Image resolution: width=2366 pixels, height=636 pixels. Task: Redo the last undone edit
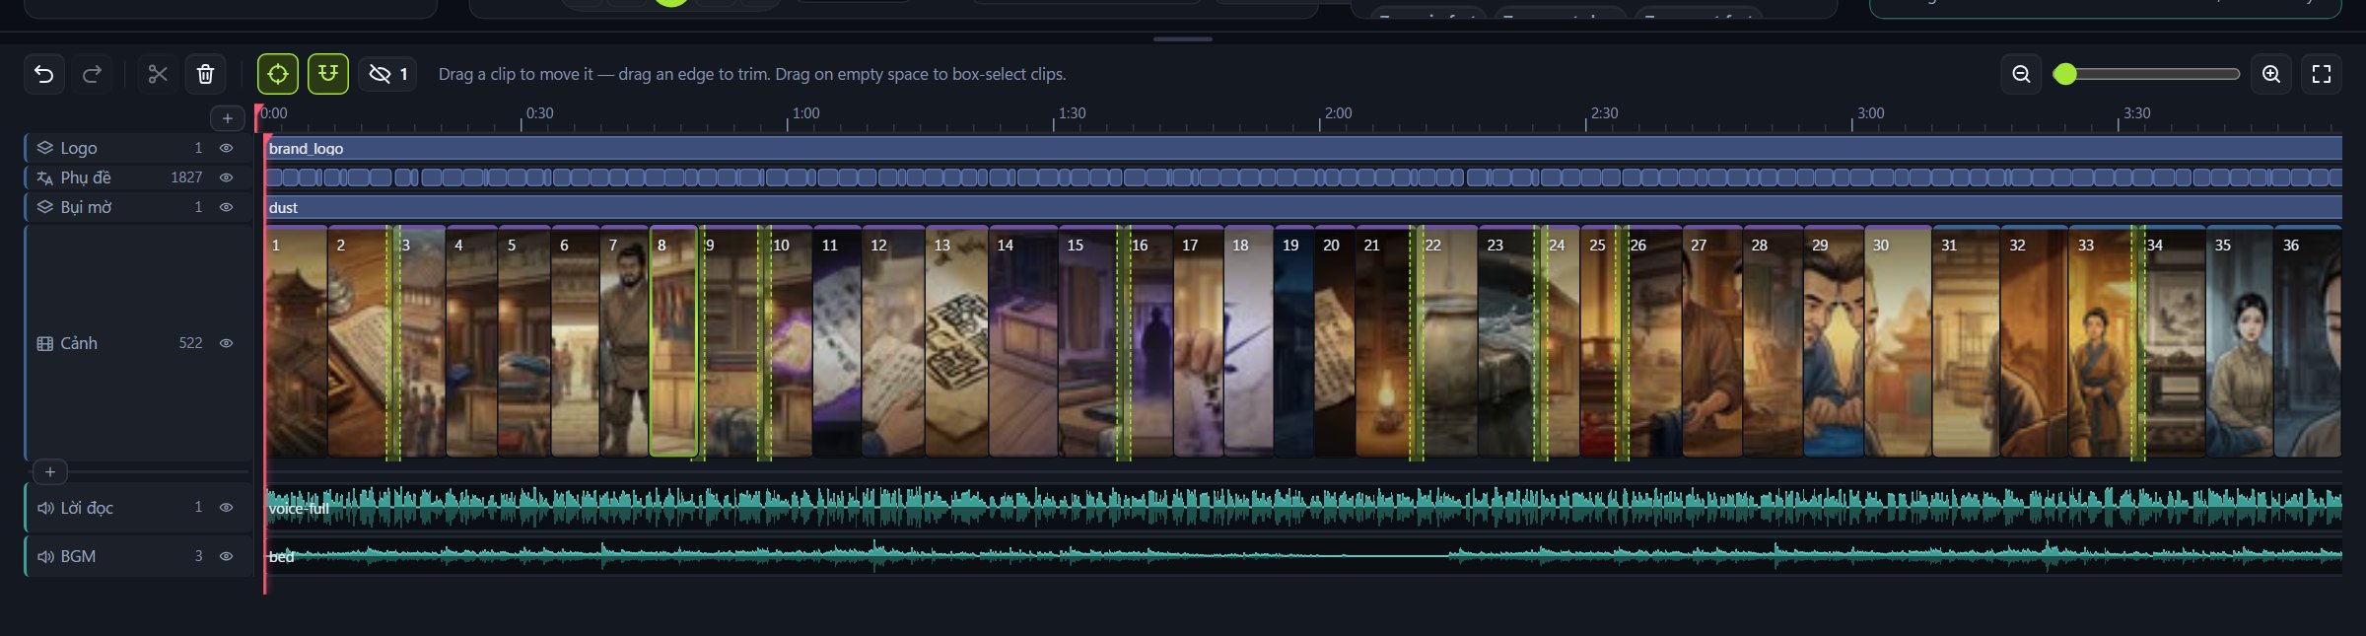(x=92, y=74)
